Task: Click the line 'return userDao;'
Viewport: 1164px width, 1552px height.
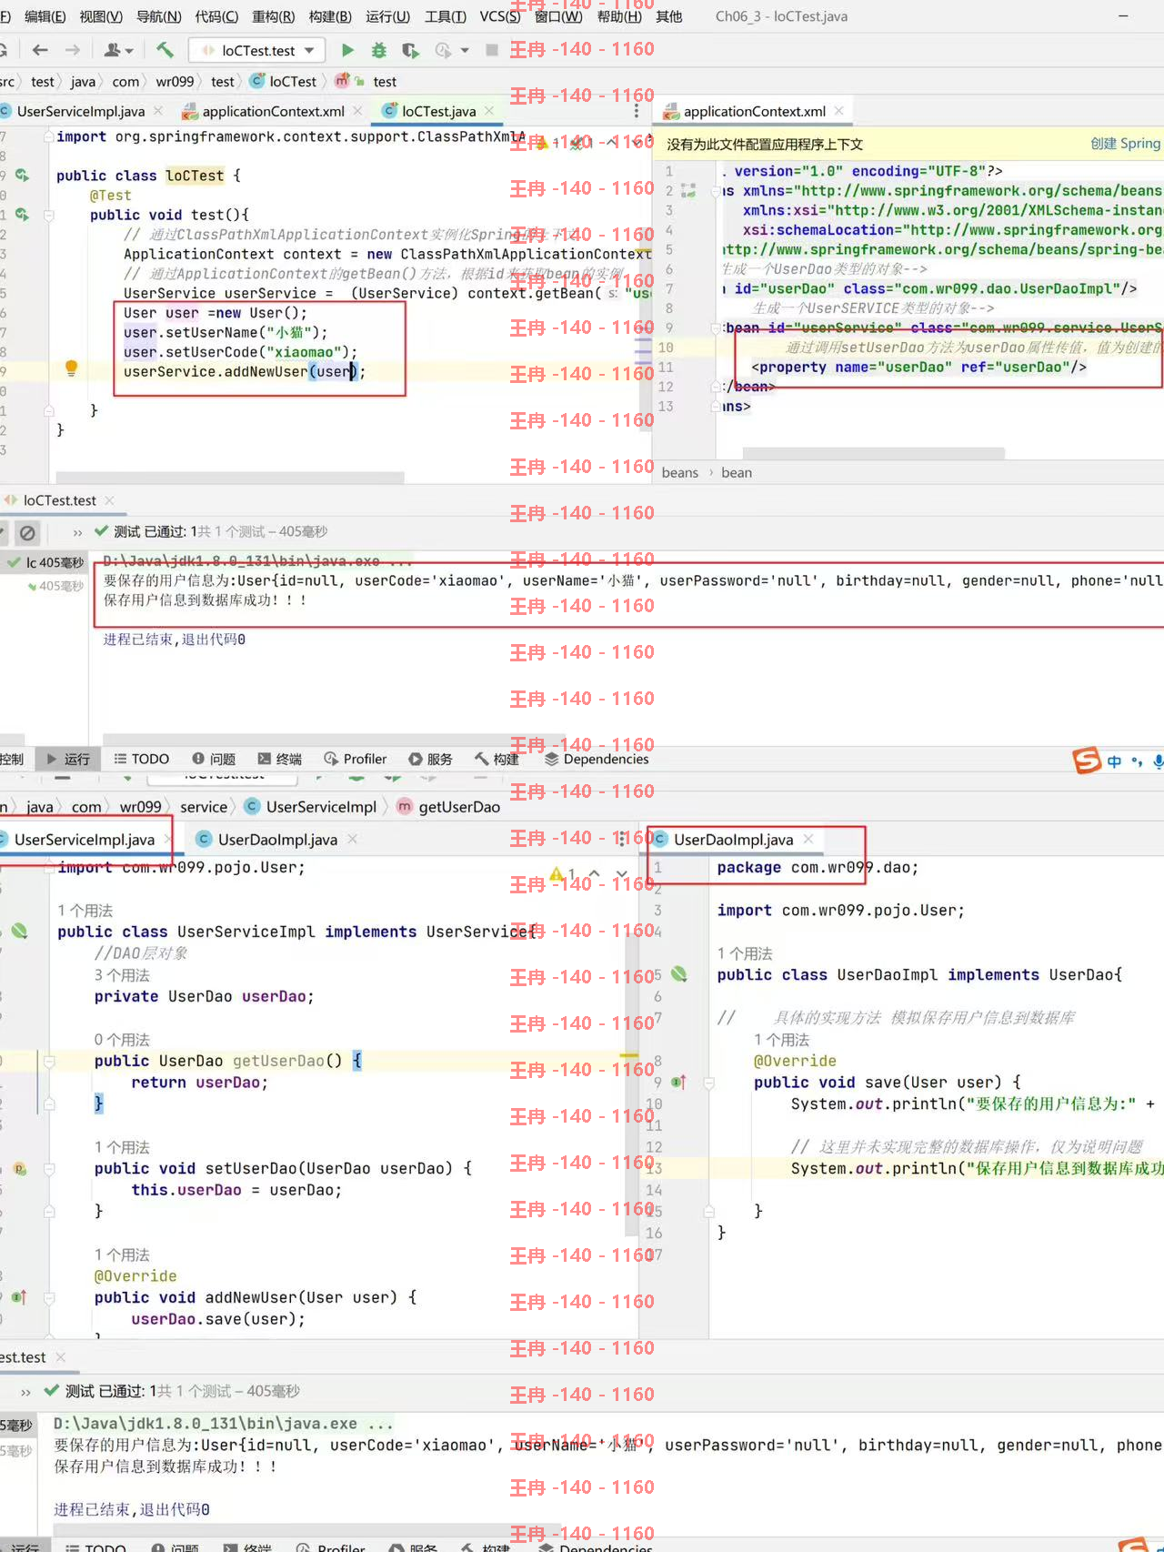Action: (x=199, y=1083)
